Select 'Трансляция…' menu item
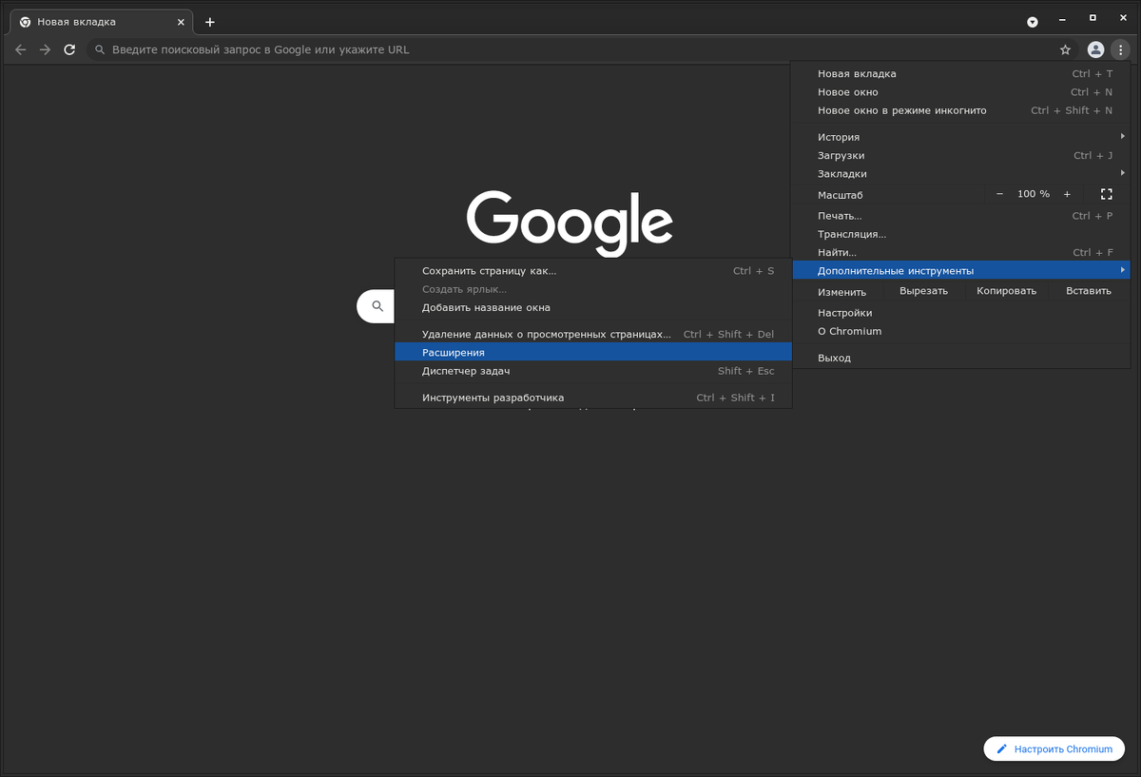The height and width of the screenshot is (777, 1141). (x=960, y=234)
